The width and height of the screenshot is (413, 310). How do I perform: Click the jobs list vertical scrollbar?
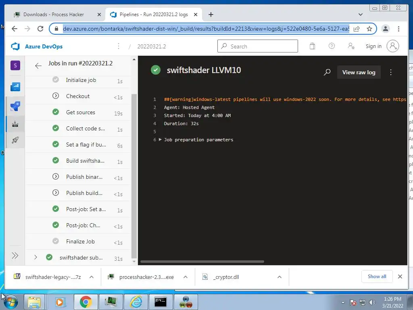[134, 176]
